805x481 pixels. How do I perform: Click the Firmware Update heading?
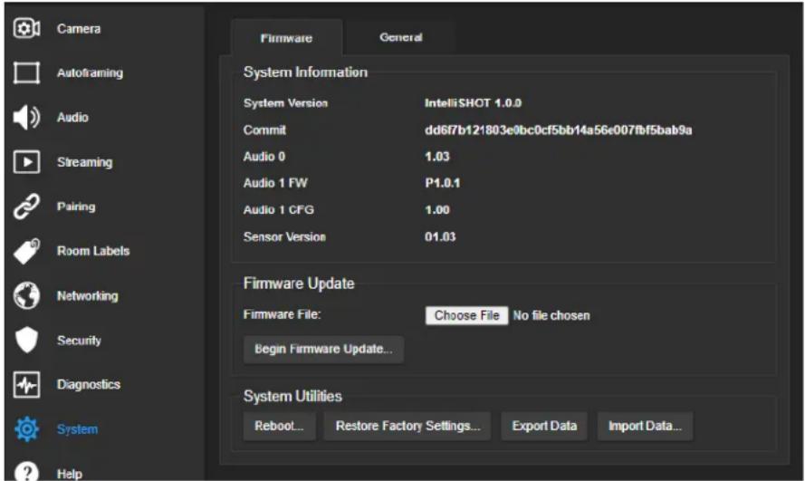[x=299, y=284]
